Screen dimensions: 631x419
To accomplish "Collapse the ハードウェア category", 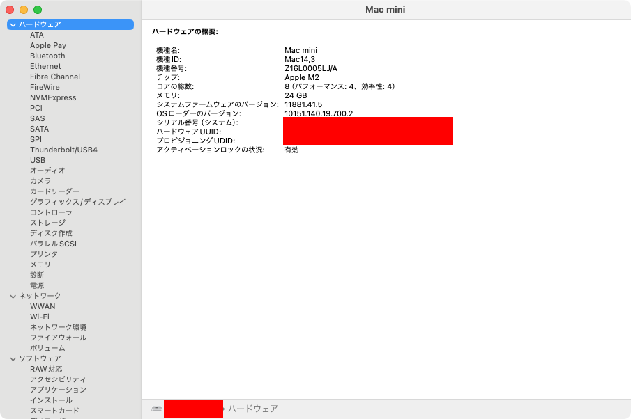I will click(x=13, y=24).
